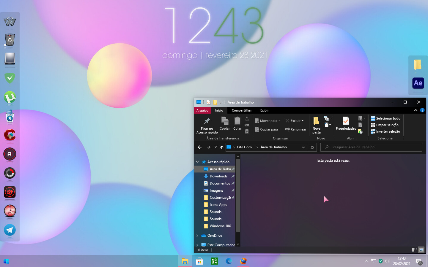Open the Copiar para dropdown
This screenshot has height=267, width=428.
(268, 129)
